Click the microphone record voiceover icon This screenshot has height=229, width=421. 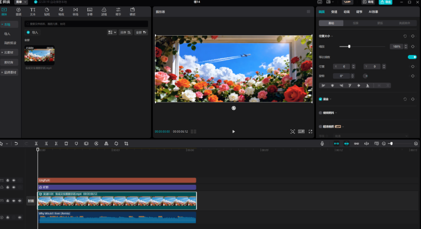coord(322,144)
